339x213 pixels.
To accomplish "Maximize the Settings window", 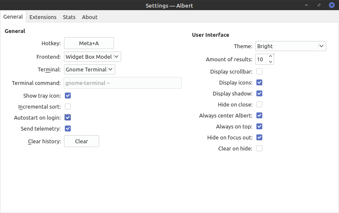I will coord(319,5).
